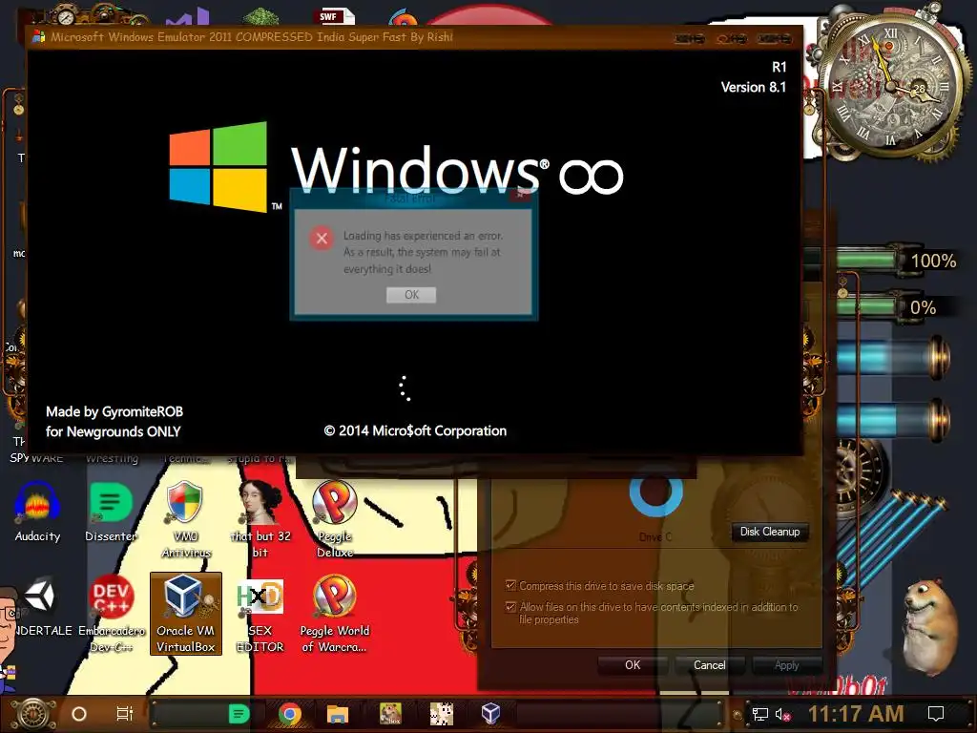This screenshot has height=733, width=977.
Task: Click the network icon in the system tray
Action: tap(760, 714)
